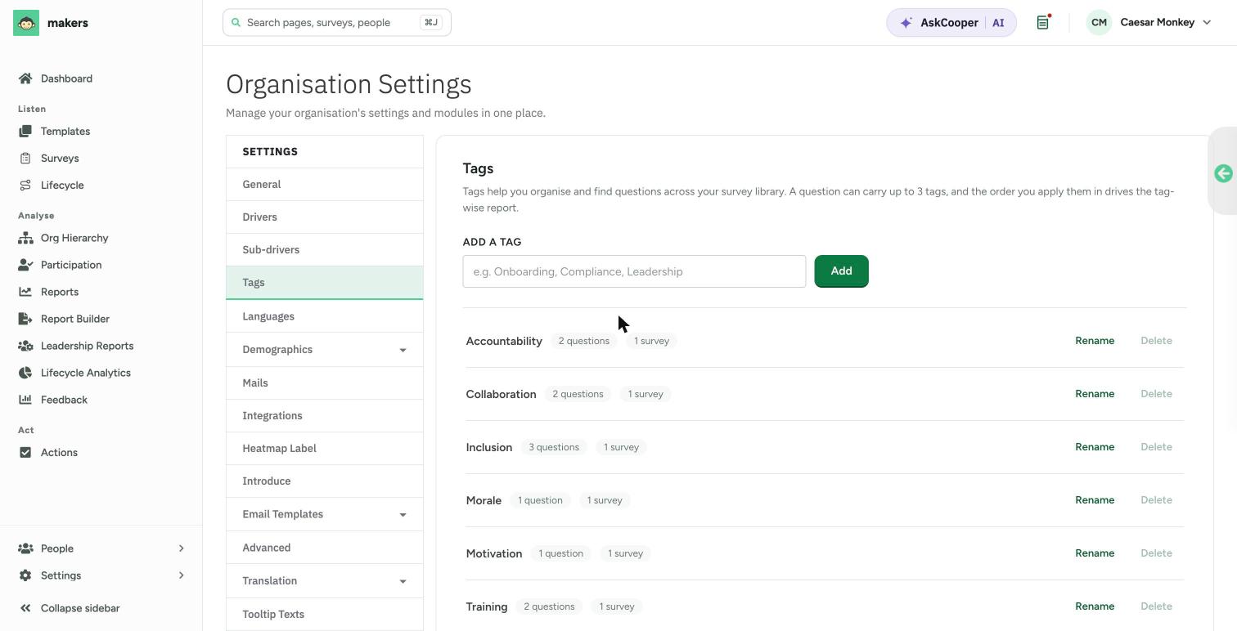Screen dimensions: 1237x631
Task: Click the makers monkey logo
Action: 26,23
